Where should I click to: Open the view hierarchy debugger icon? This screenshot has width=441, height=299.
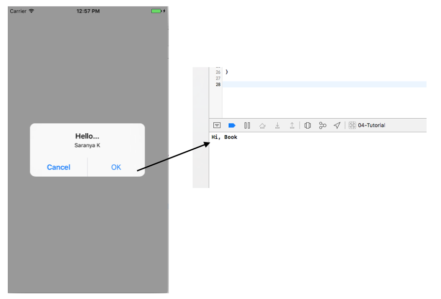(x=308, y=125)
